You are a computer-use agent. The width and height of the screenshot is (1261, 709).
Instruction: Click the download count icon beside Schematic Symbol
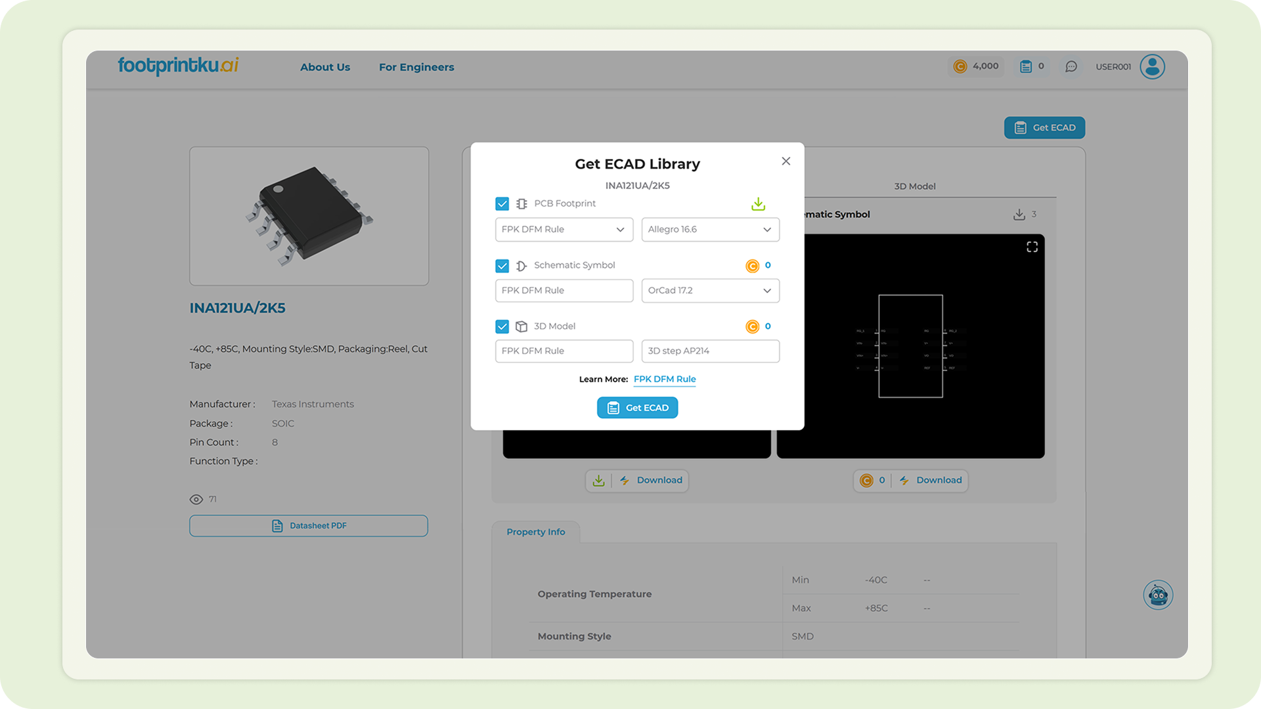1019,215
